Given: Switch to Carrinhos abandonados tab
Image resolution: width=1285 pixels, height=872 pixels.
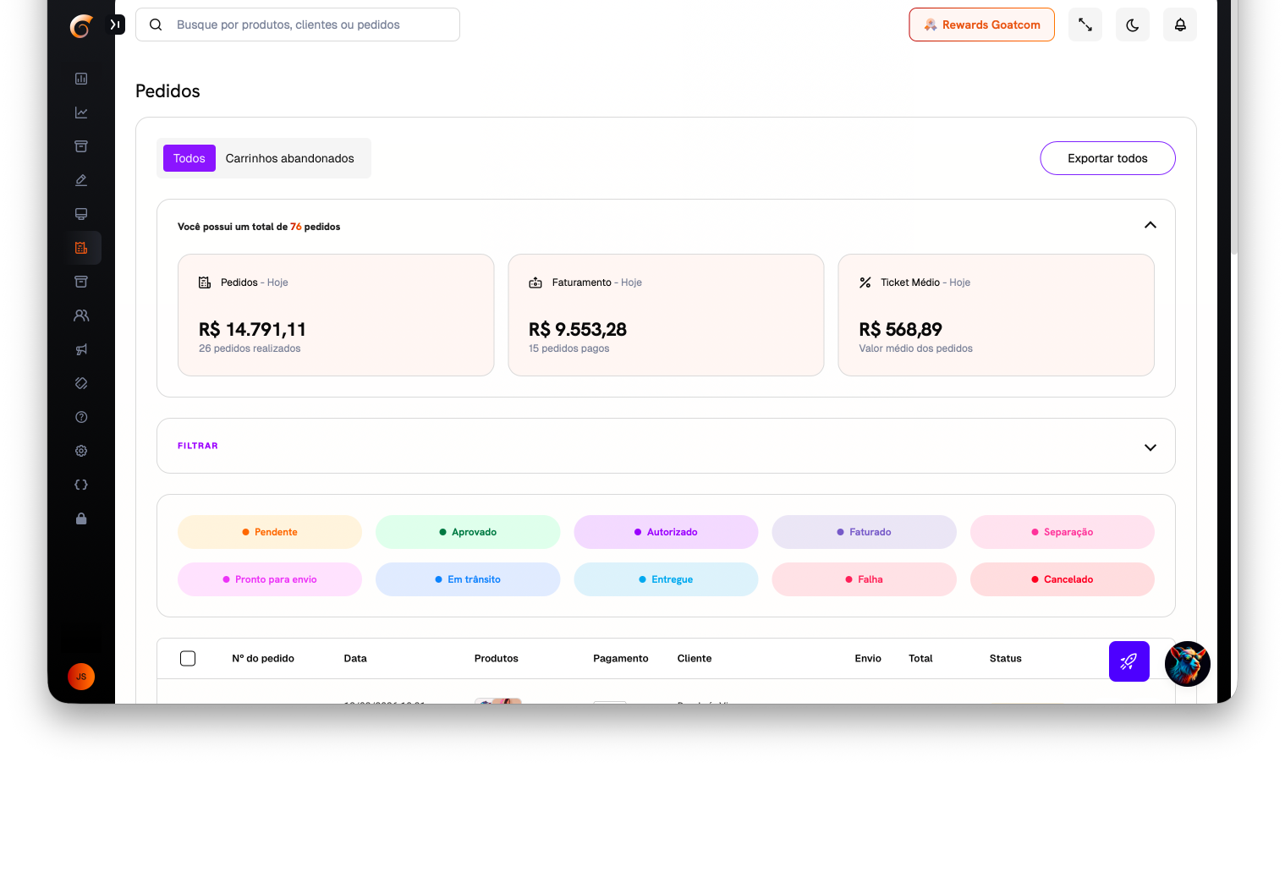Looking at the screenshot, I should 289,158.
